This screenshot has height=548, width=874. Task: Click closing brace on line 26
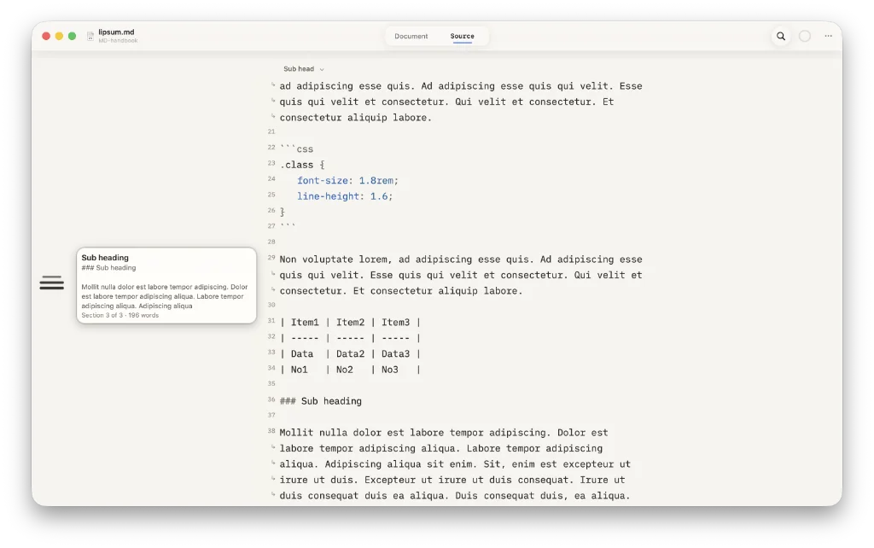tap(282, 212)
